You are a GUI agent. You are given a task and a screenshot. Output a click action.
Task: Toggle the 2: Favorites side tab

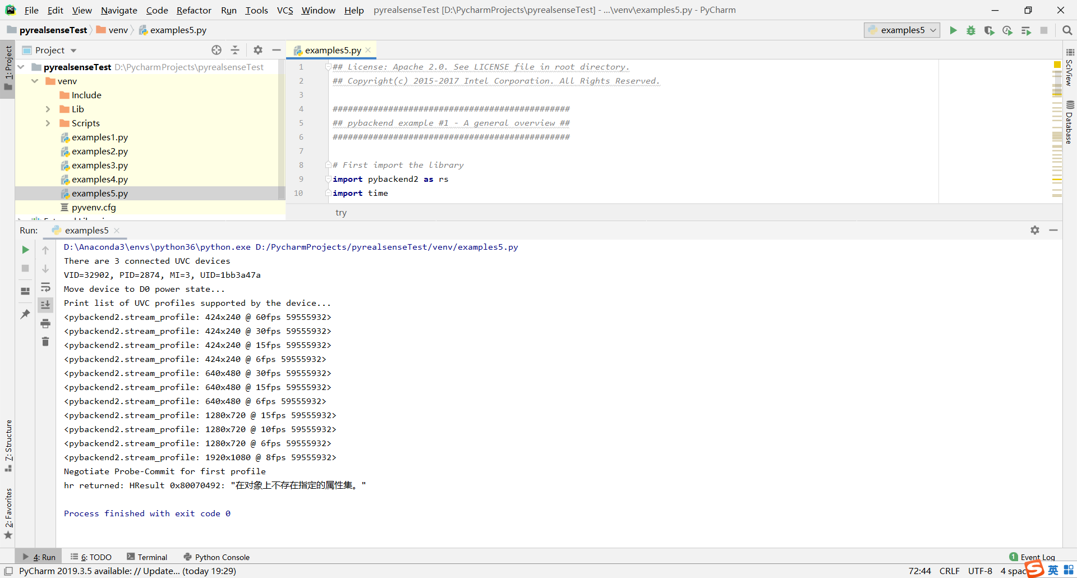click(x=8, y=513)
